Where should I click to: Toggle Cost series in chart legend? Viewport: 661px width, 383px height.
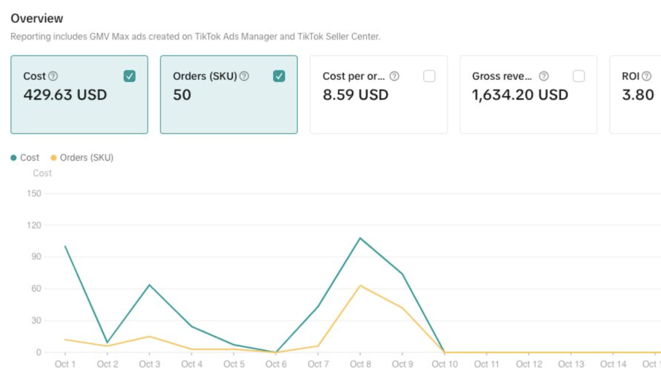(25, 157)
